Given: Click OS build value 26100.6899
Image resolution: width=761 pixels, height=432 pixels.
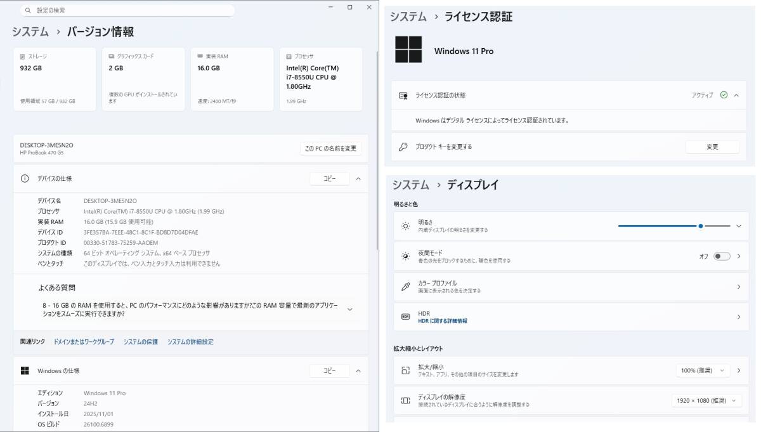Looking at the screenshot, I should click(x=98, y=424).
